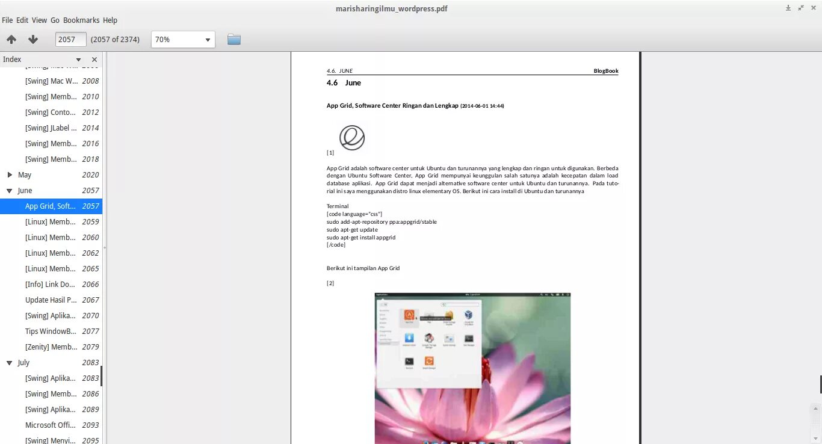This screenshot has height=444, width=822.
Task: Open [Swing] Menyi... entry page 2095
Action: tap(51, 440)
